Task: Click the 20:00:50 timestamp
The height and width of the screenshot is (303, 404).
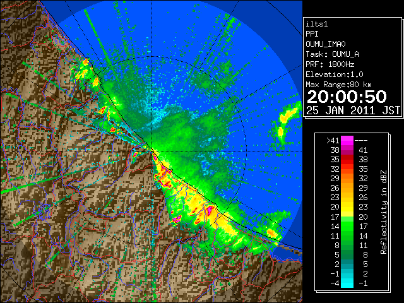Action: point(347,97)
